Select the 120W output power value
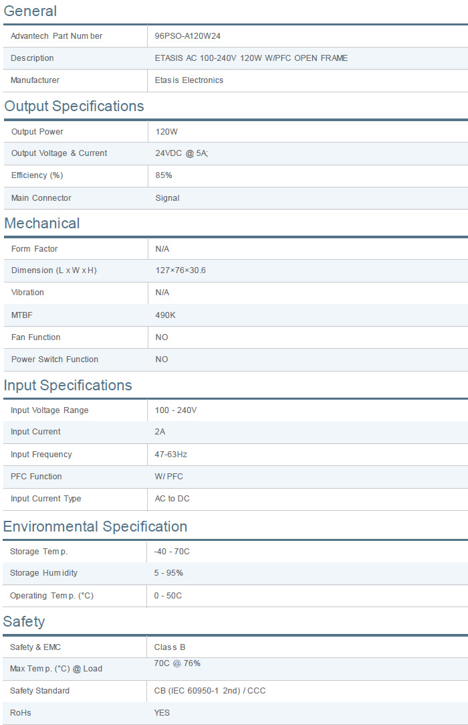 pos(166,132)
